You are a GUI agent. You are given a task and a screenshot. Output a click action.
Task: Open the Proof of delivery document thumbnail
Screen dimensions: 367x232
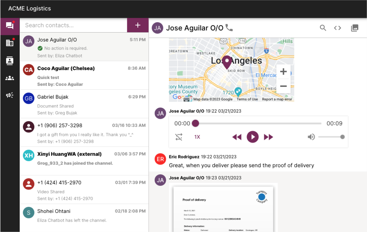point(223,207)
